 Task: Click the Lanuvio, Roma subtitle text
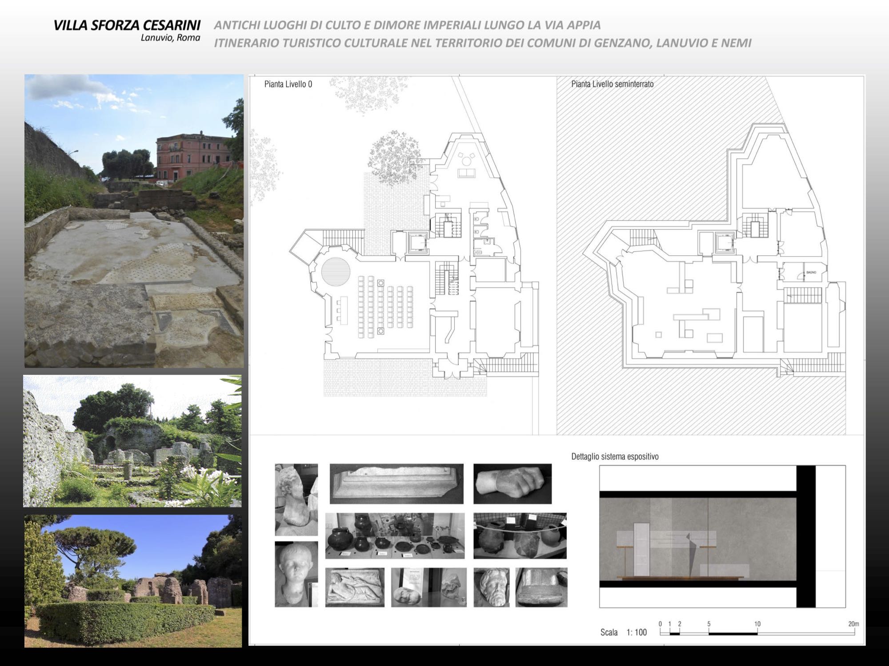tap(170, 38)
